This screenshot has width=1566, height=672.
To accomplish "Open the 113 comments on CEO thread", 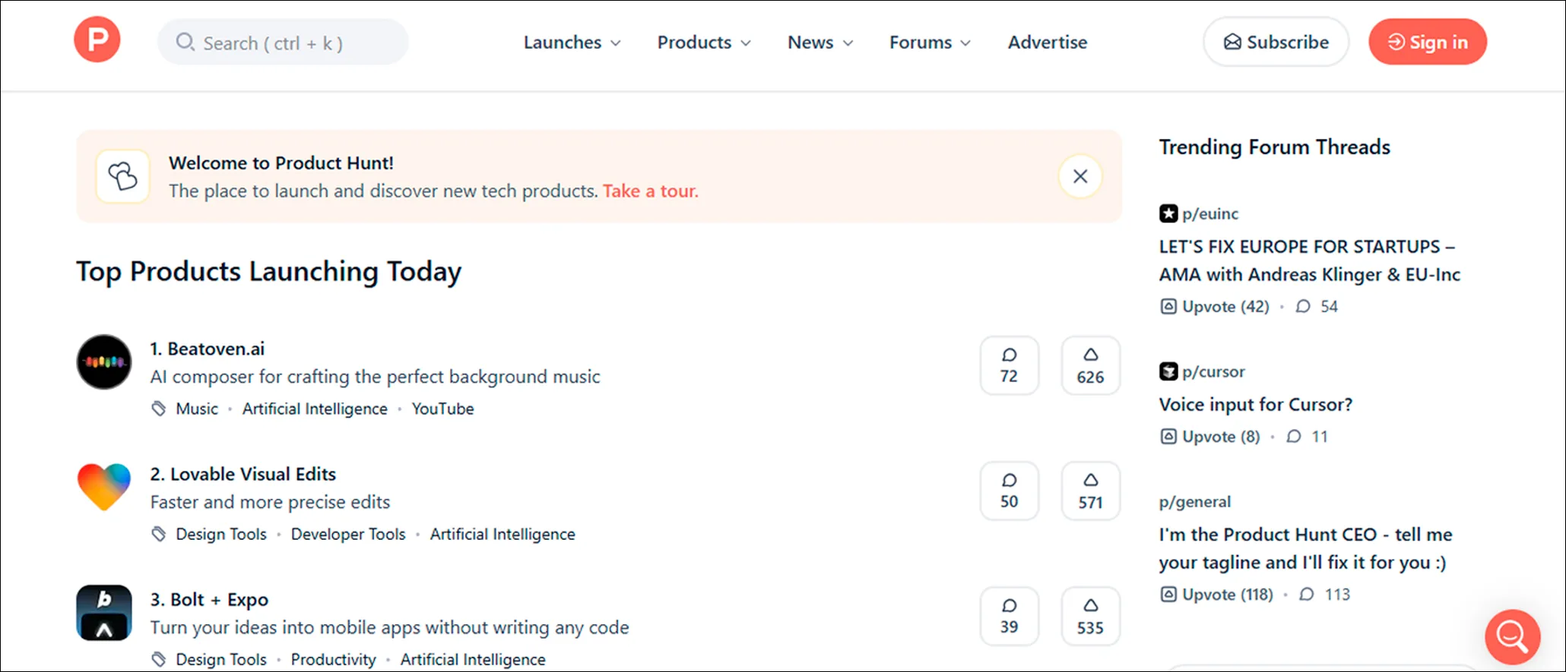I will (1324, 594).
